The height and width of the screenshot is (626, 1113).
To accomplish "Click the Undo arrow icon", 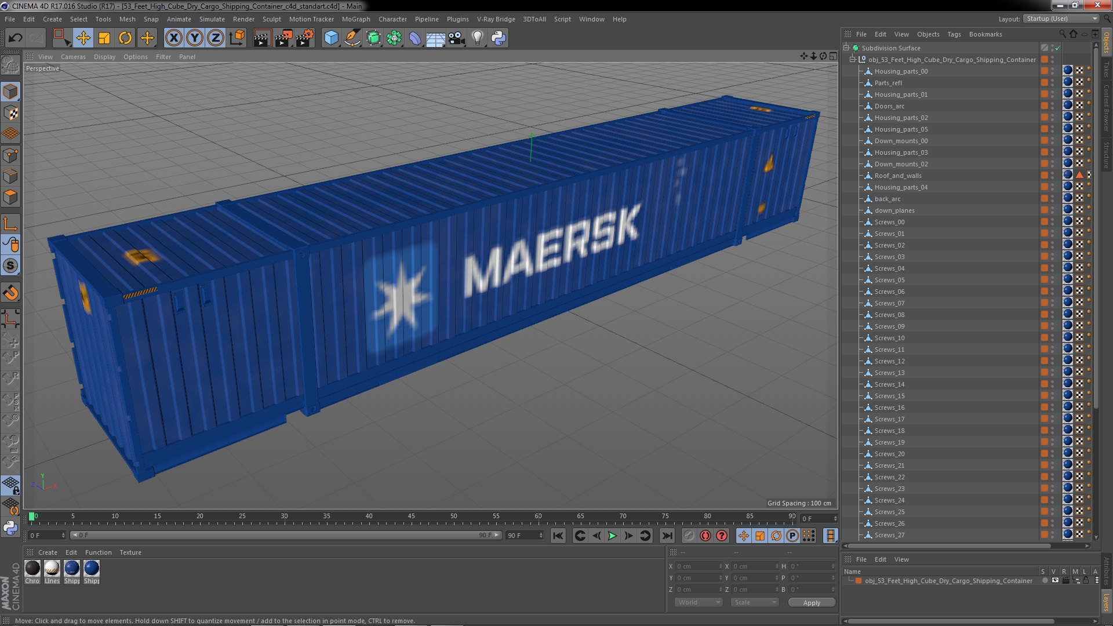I will [15, 38].
